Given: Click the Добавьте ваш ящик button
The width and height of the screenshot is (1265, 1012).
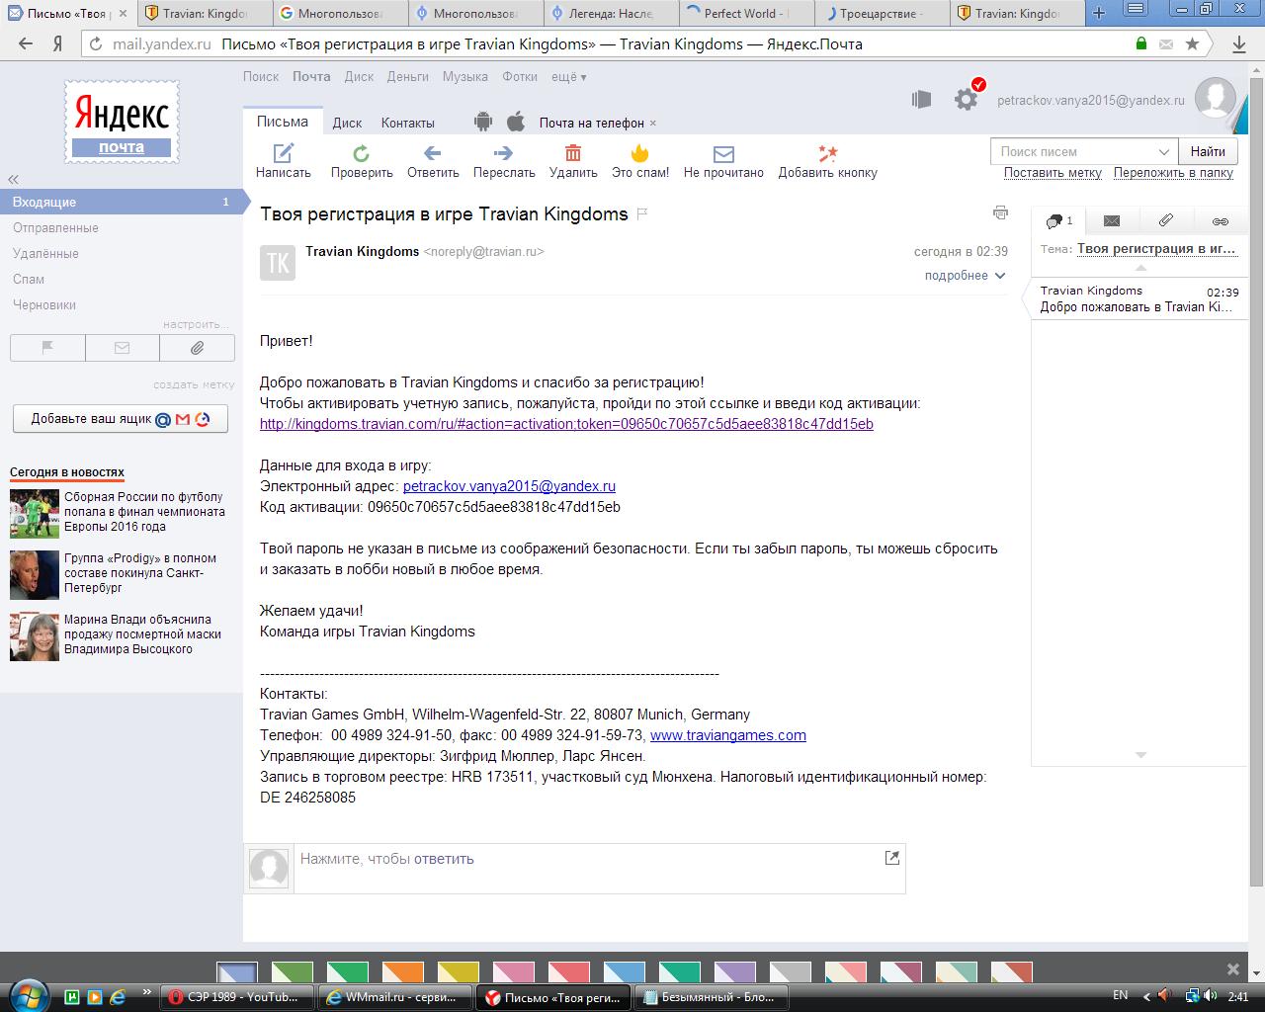Looking at the screenshot, I should [121, 418].
